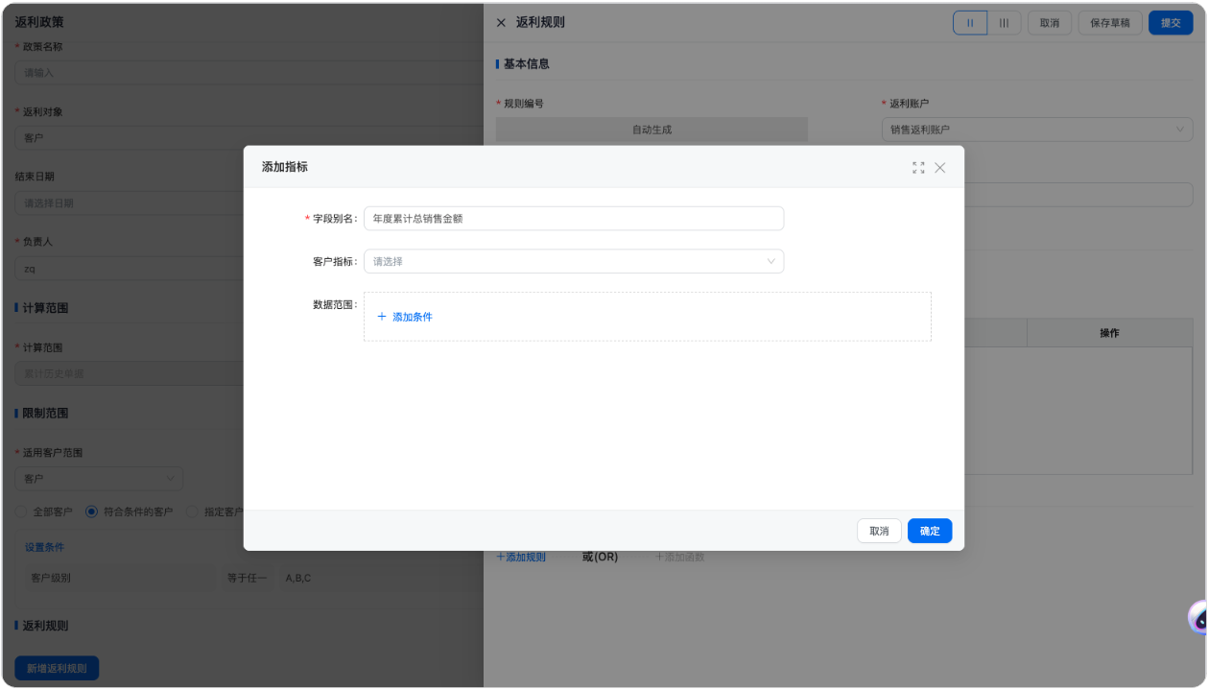1208x690 pixels.
Task: Click 新增返利规则 button
Action: click(57, 669)
